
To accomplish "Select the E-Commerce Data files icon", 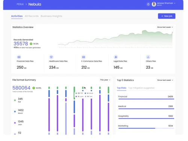I will coord(83,57).
